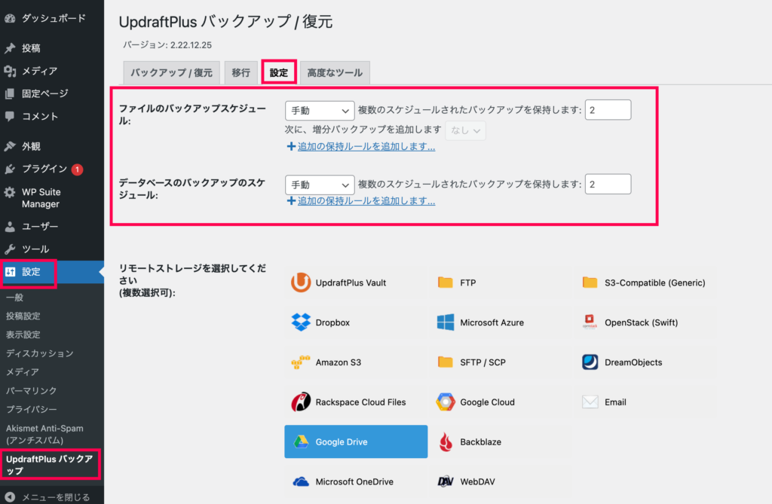This screenshot has width=772, height=504.
Task: Click the S3-Compatible (Generic) storage name
Action: coord(655,283)
